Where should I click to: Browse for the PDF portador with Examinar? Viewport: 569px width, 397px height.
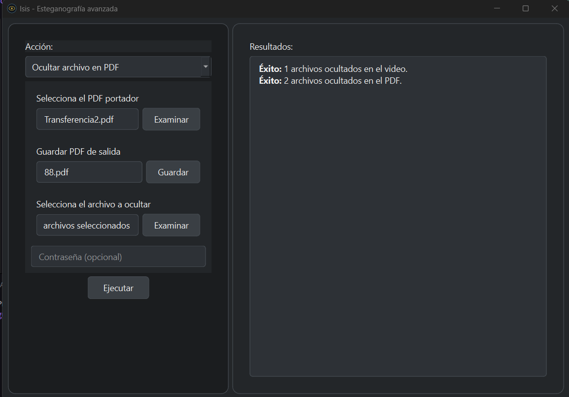pos(171,119)
